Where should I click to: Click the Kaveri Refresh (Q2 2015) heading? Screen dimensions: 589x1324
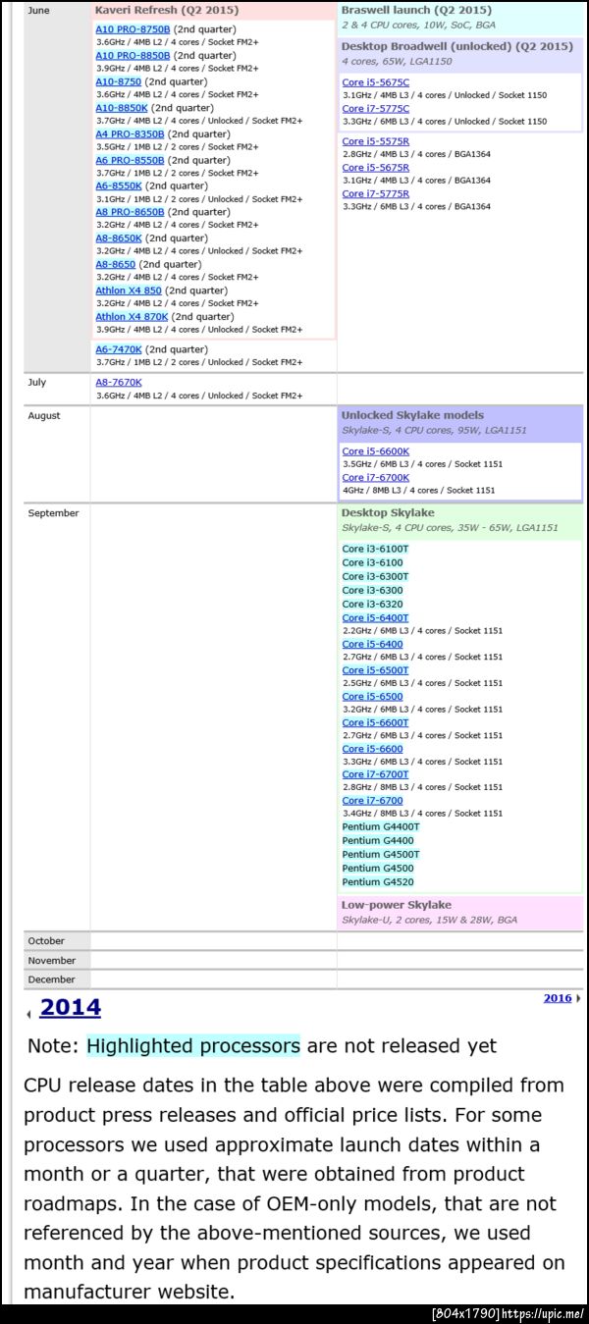point(166,10)
